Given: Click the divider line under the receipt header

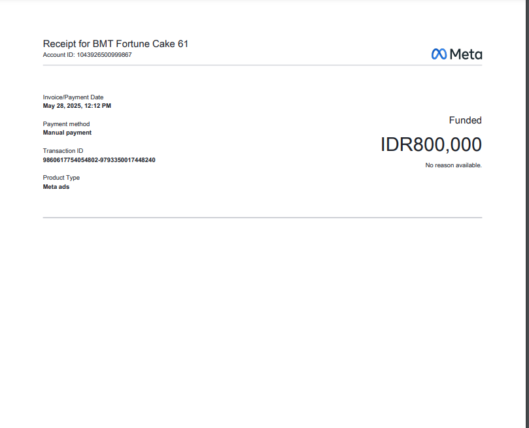Looking at the screenshot, I should [262, 65].
